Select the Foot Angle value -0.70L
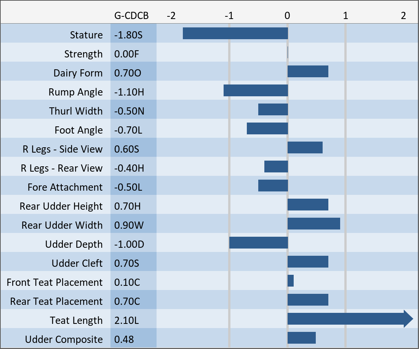The height and width of the screenshot is (349, 419). (128, 130)
